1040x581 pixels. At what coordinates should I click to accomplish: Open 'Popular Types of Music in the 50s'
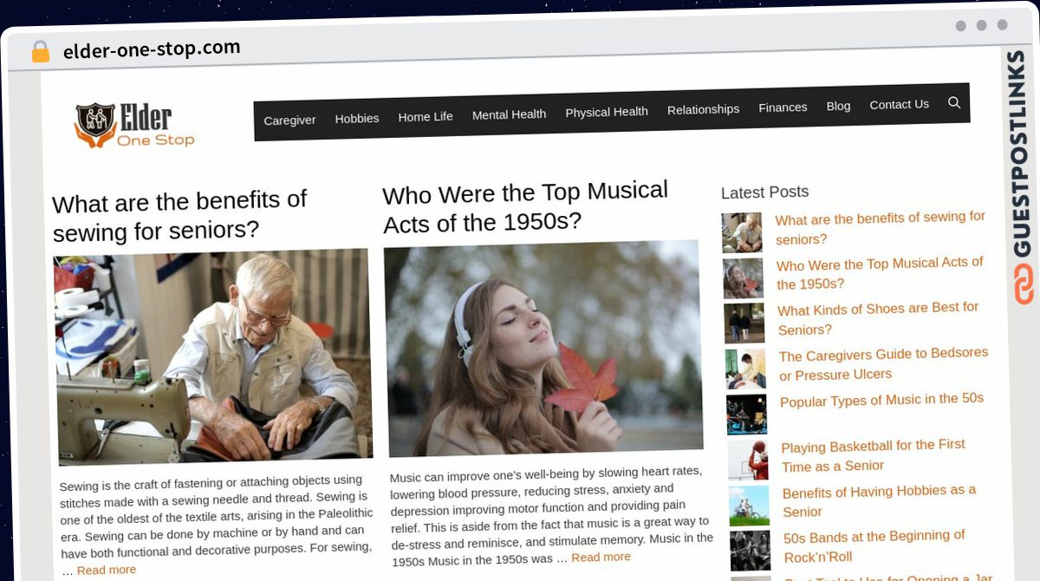coord(882,400)
